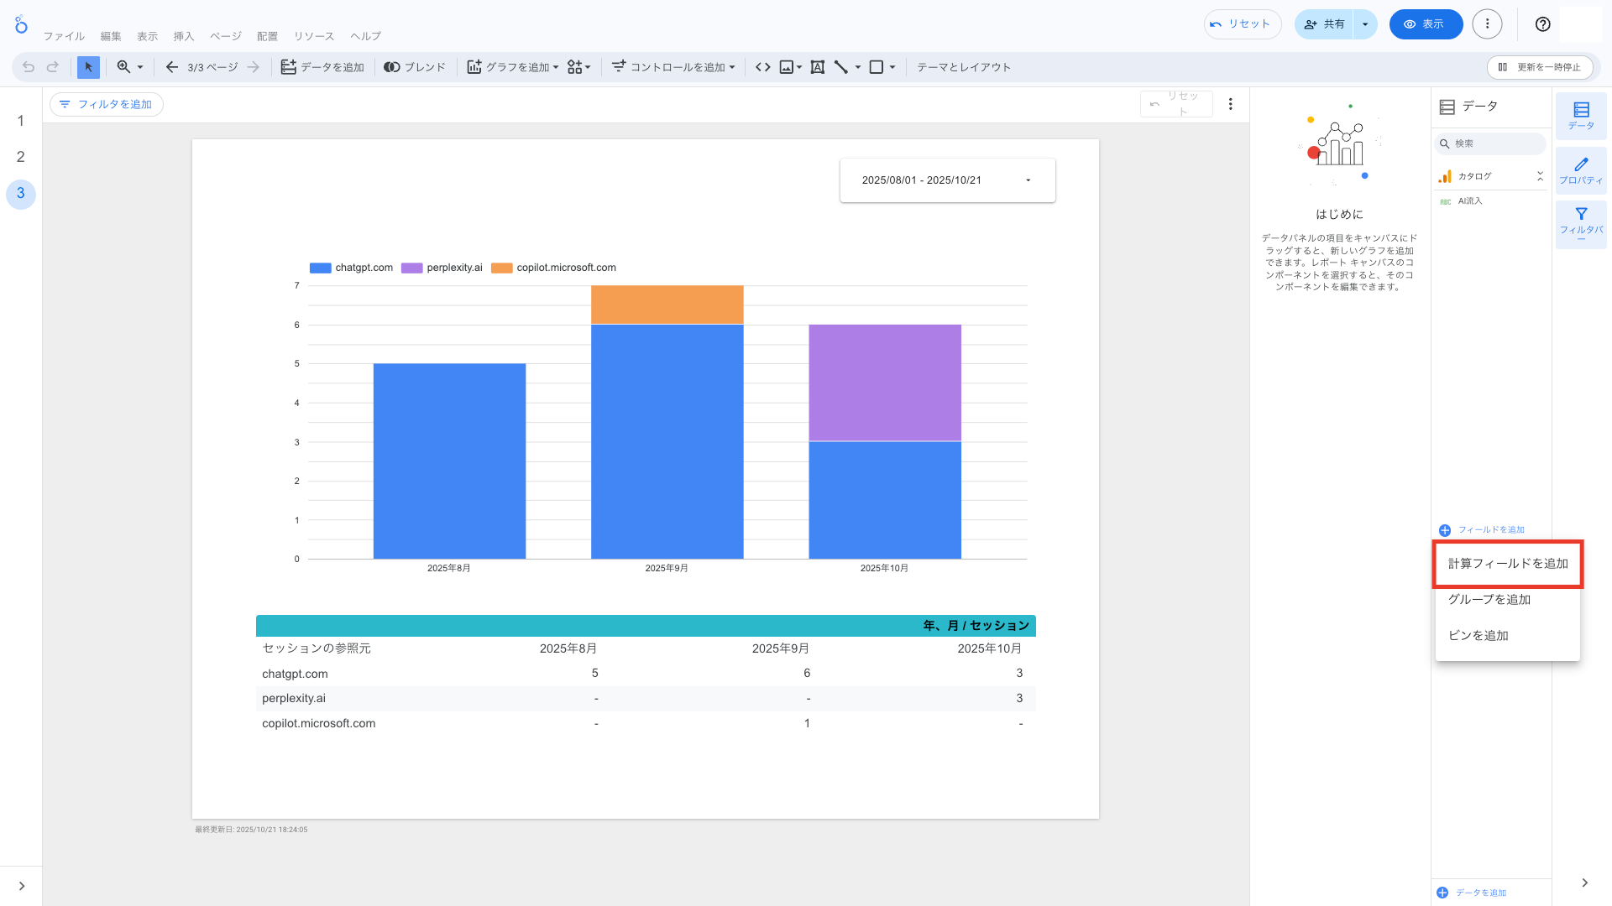
Task: Insert a text box using the toolbar icon
Action: [x=817, y=67]
